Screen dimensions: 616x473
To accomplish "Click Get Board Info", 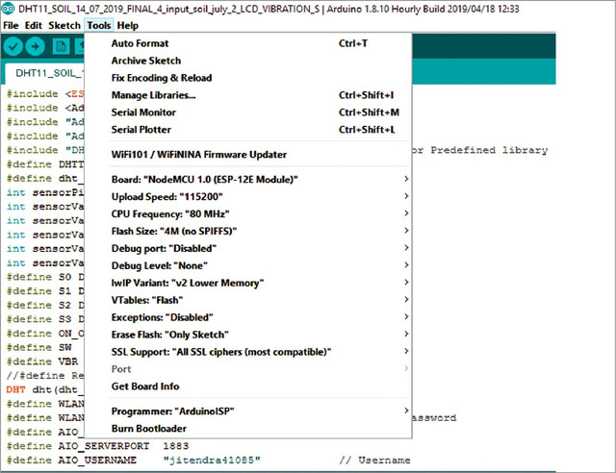I will (x=248, y=386).
